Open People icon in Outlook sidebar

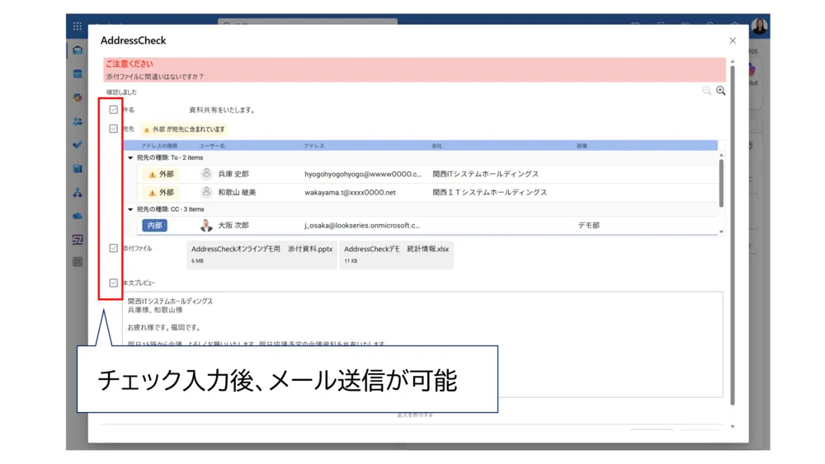click(78, 121)
